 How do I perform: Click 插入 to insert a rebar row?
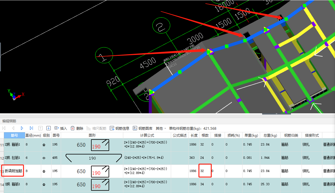[x=61, y=128]
